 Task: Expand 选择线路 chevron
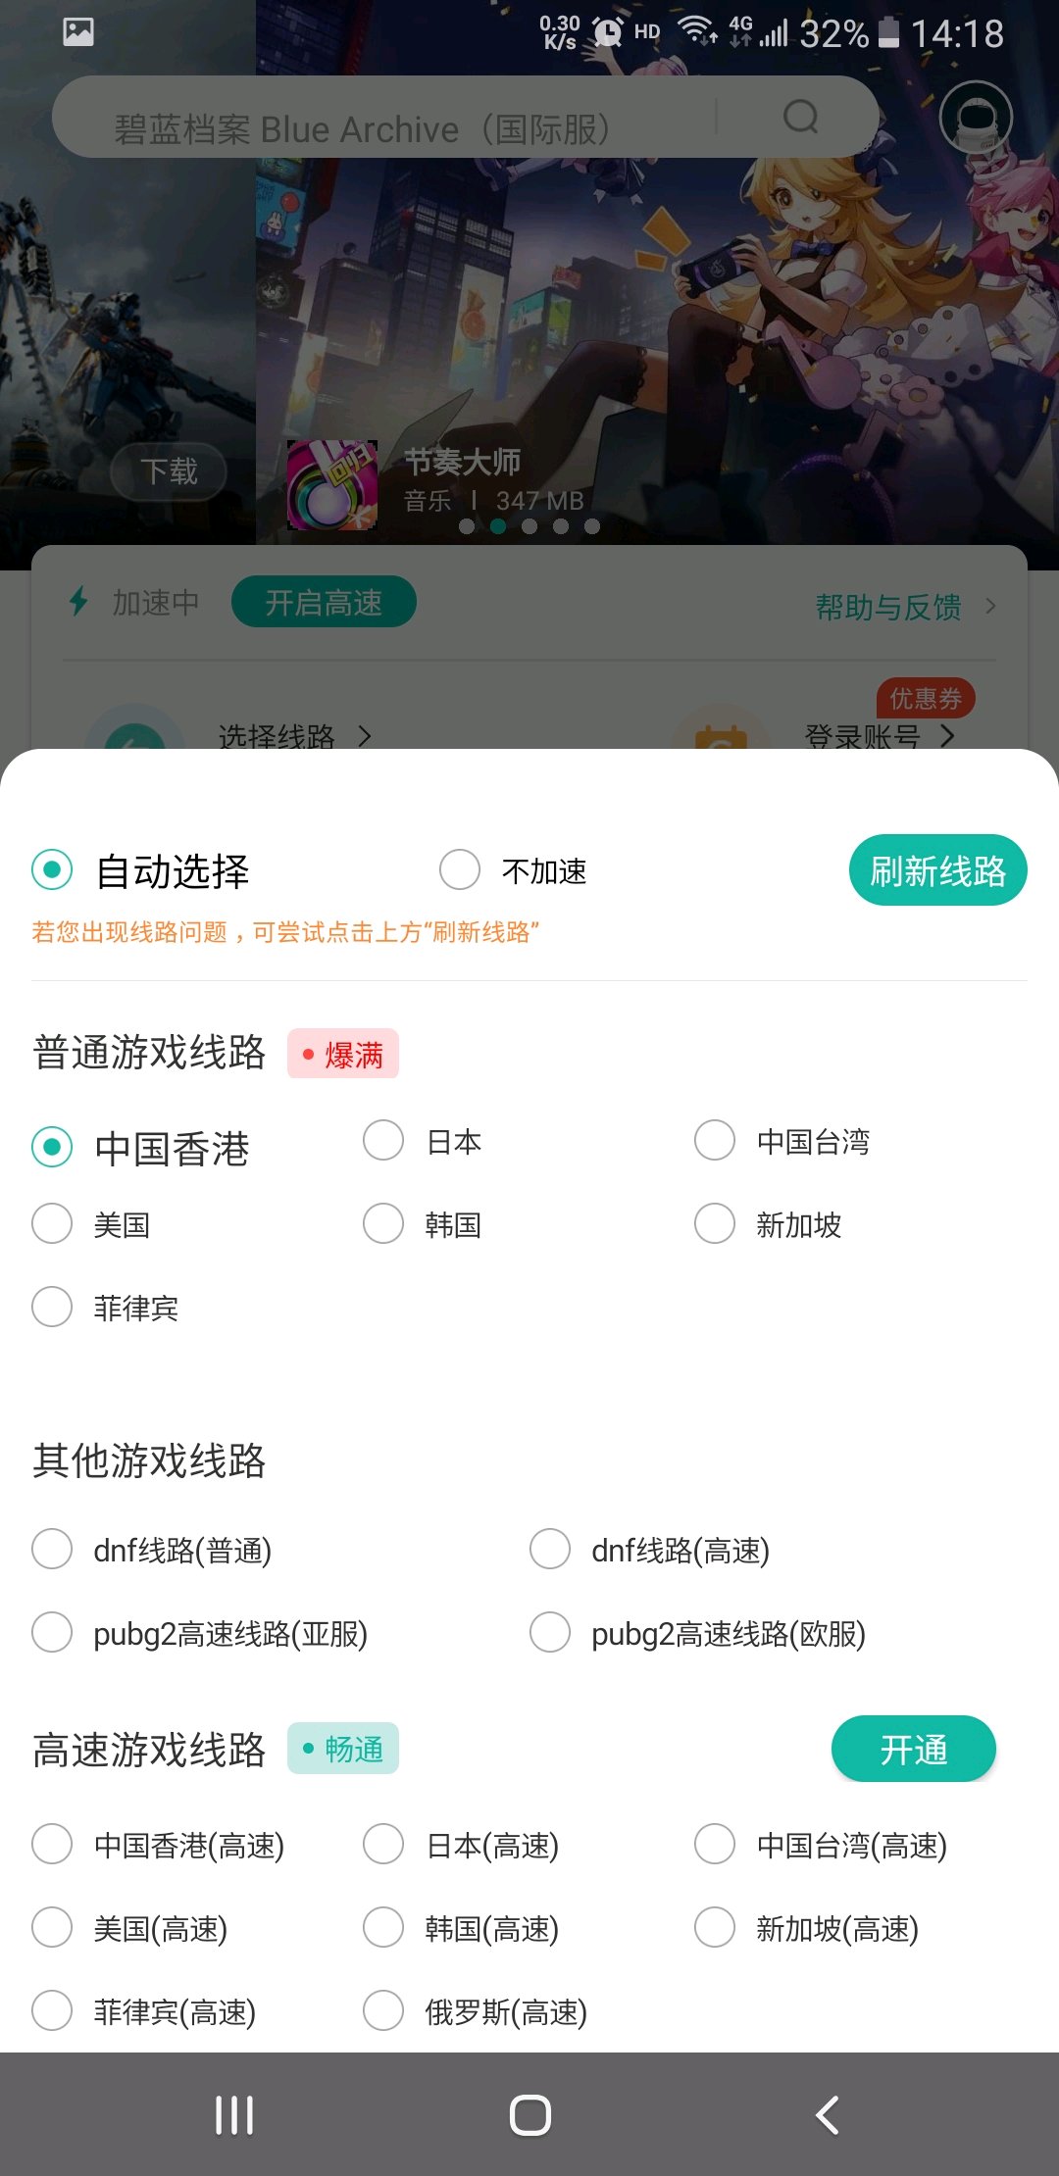click(x=365, y=735)
